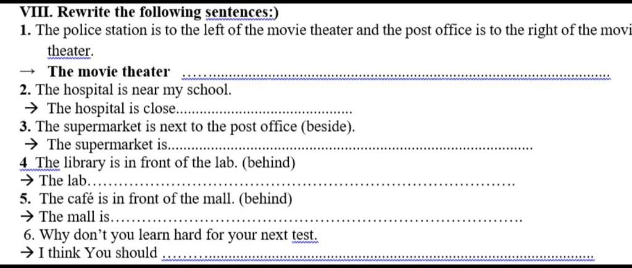Click the heading 'VIII. Rewrite the following sentences'

click(149, 13)
